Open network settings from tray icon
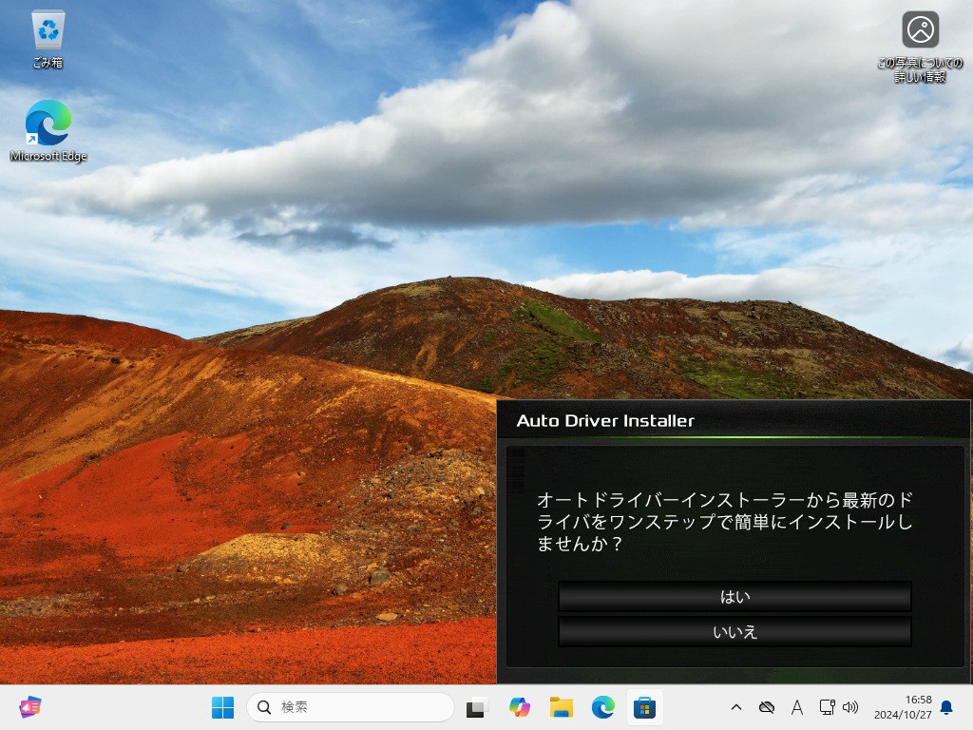This screenshot has height=730, width=973. 827,707
